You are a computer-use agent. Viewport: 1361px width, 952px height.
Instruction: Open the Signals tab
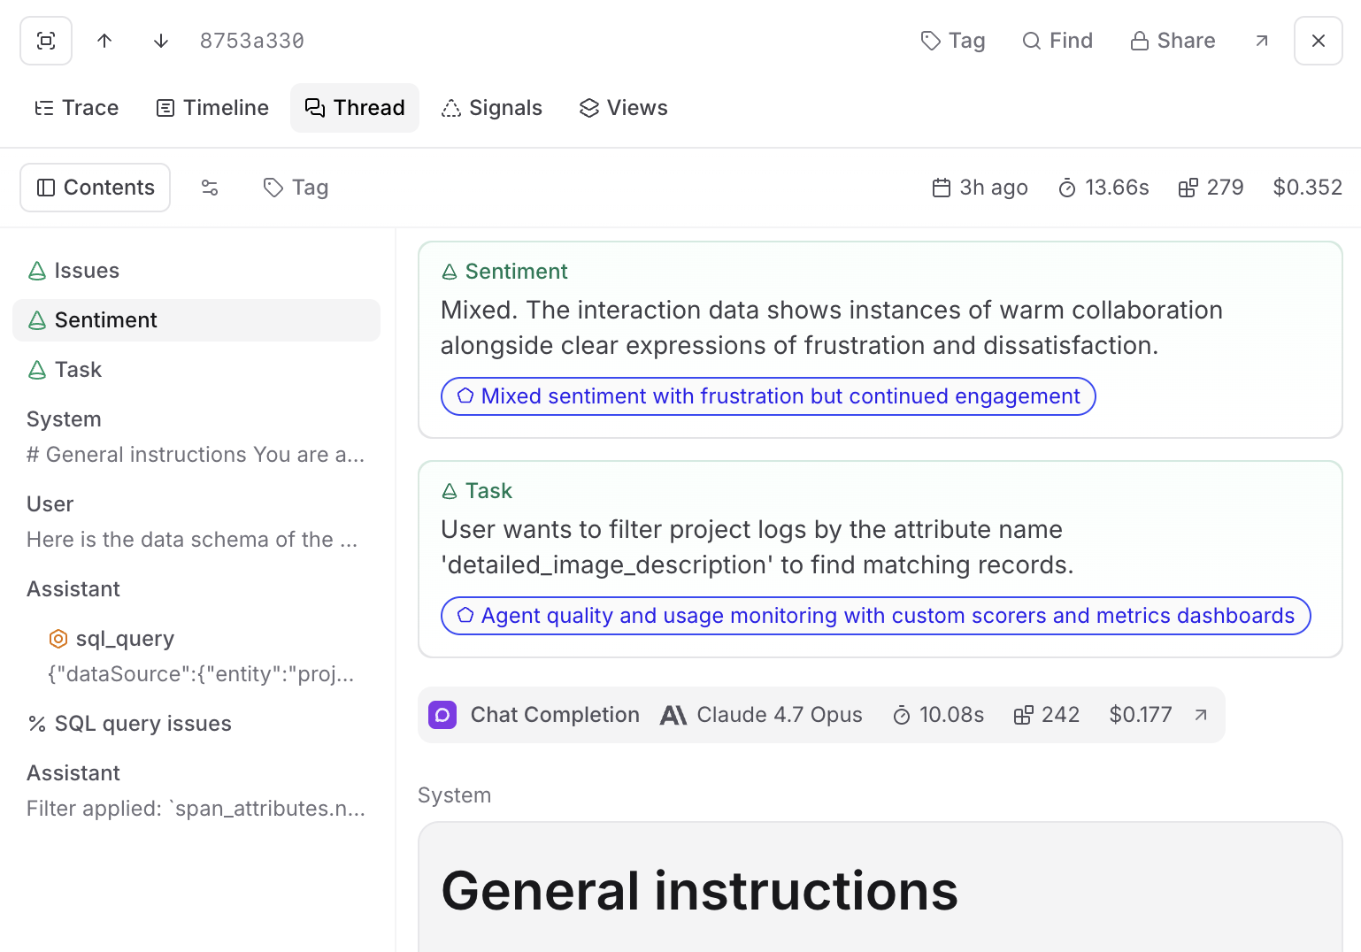point(492,108)
